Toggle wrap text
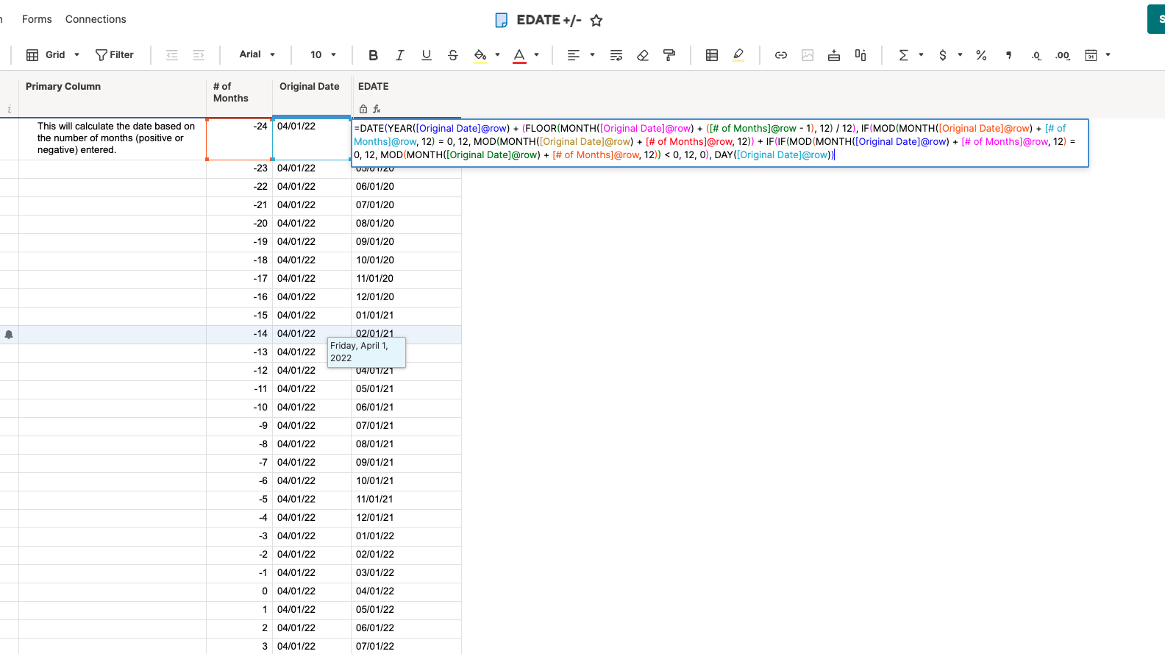Image resolution: width=1165 pixels, height=654 pixels. pyautogui.click(x=616, y=55)
